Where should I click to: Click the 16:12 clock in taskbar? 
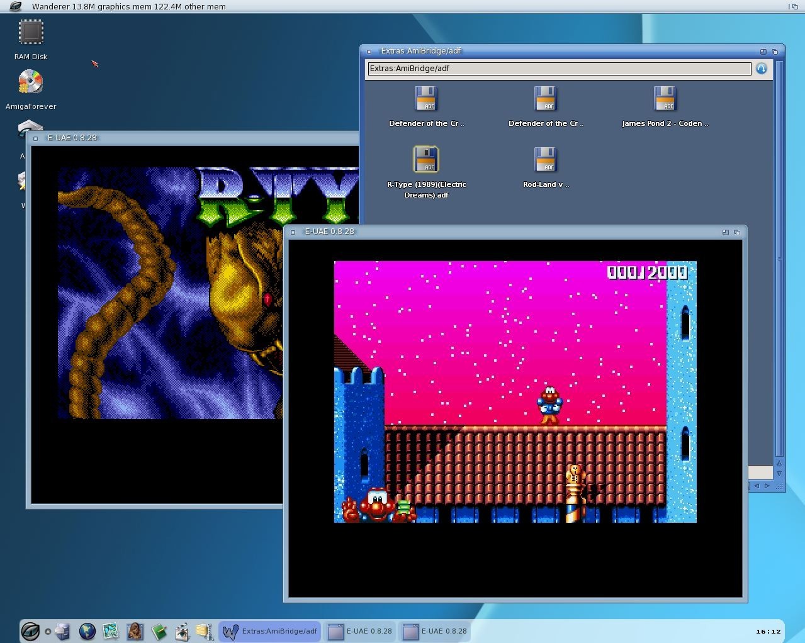click(x=768, y=631)
